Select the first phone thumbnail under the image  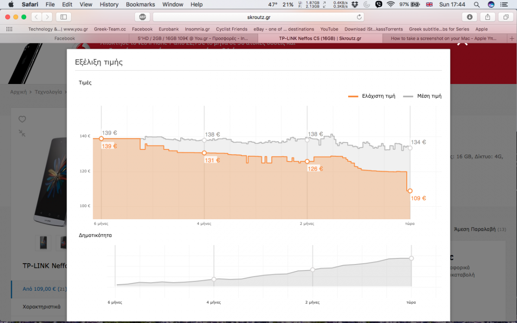point(43,243)
